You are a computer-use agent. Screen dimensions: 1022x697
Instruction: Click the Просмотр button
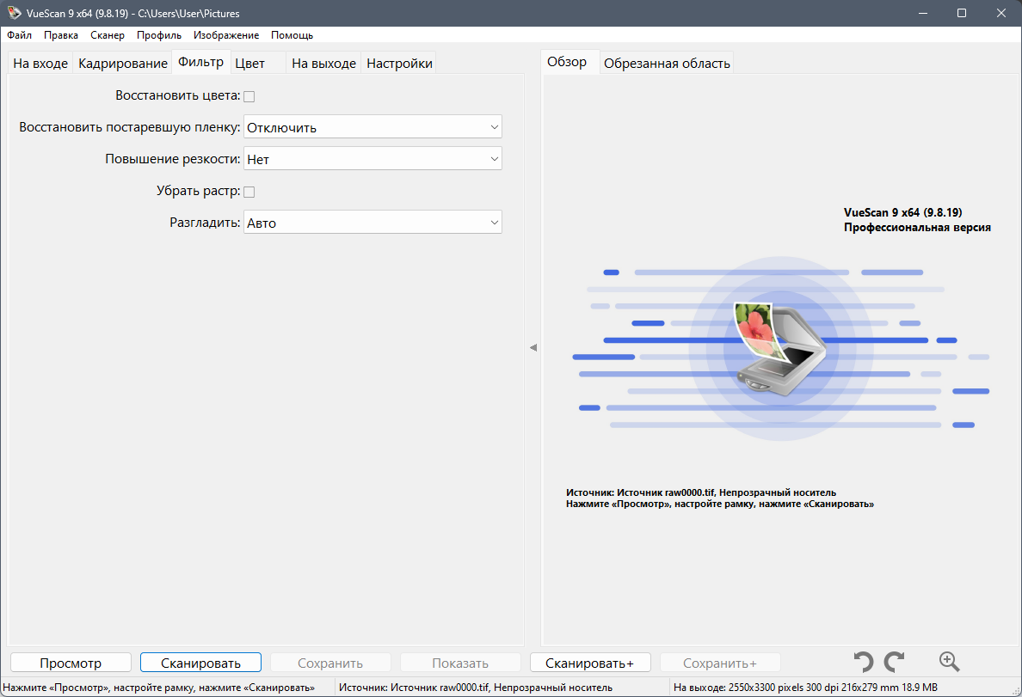(71, 663)
